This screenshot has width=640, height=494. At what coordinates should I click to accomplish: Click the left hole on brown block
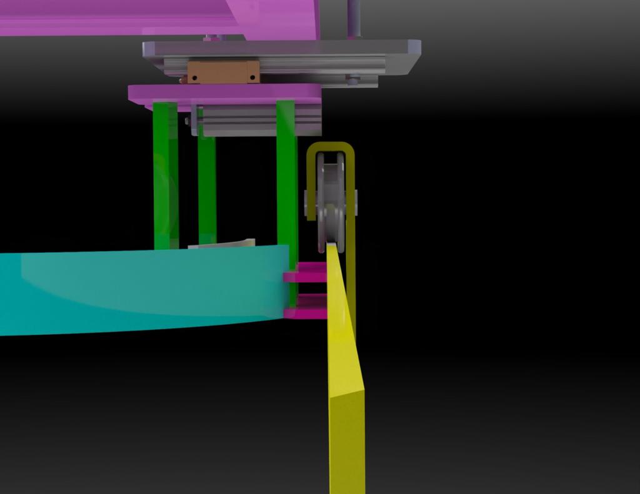pyautogui.click(x=194, y=78)
